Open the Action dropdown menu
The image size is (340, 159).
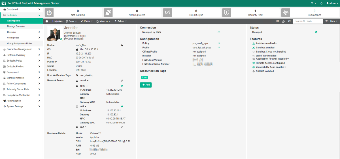point(121,21)
